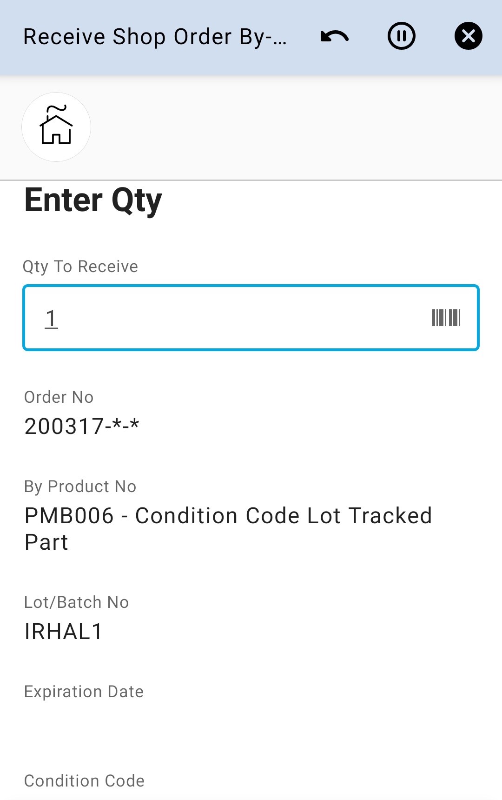Select the PMB006 Condition Code Lot Tracked text
This screenshot has height=800, width=502.
click(228, 516)
